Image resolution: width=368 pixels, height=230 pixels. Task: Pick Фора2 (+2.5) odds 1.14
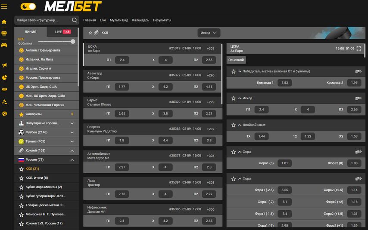point(354,190)
